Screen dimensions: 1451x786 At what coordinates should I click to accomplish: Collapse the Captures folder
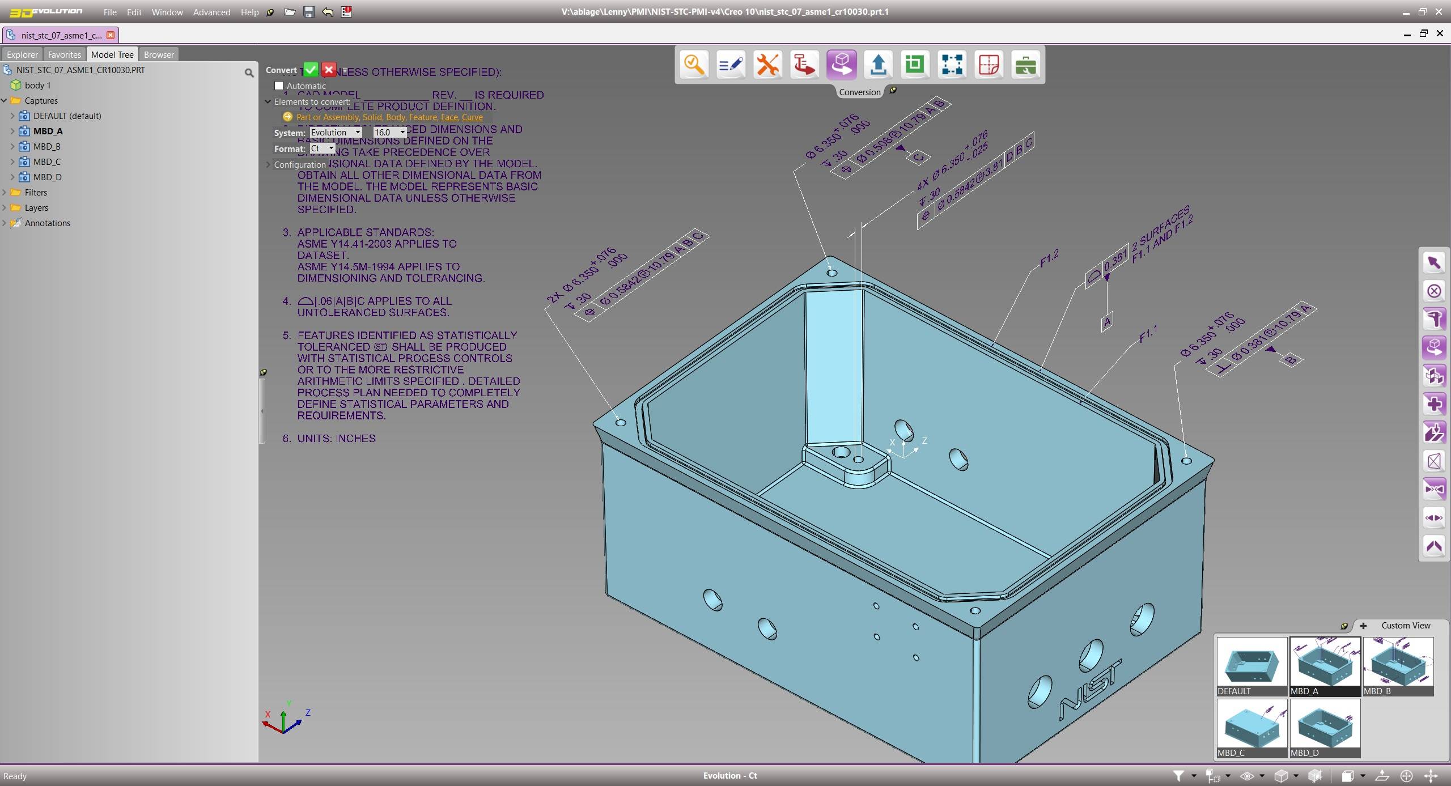5,100
